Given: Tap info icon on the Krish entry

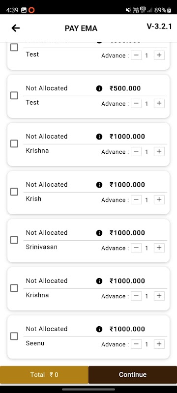Looking at the screenshot, I should tap(99, 185).
